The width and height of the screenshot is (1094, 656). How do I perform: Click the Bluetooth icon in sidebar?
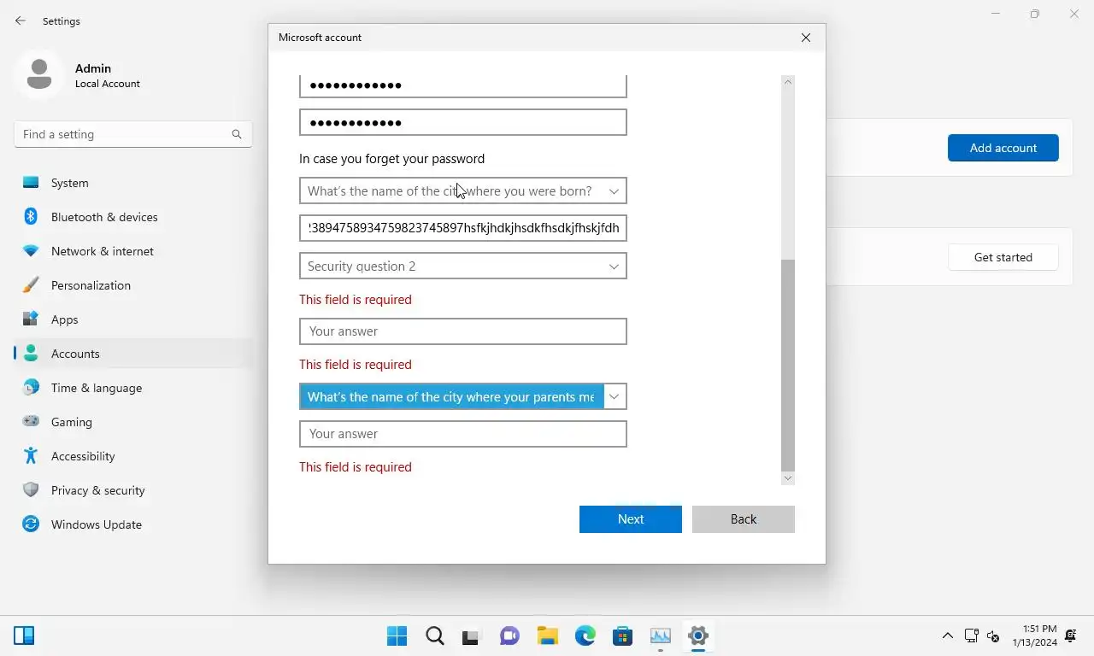click(x=31, y=217)
